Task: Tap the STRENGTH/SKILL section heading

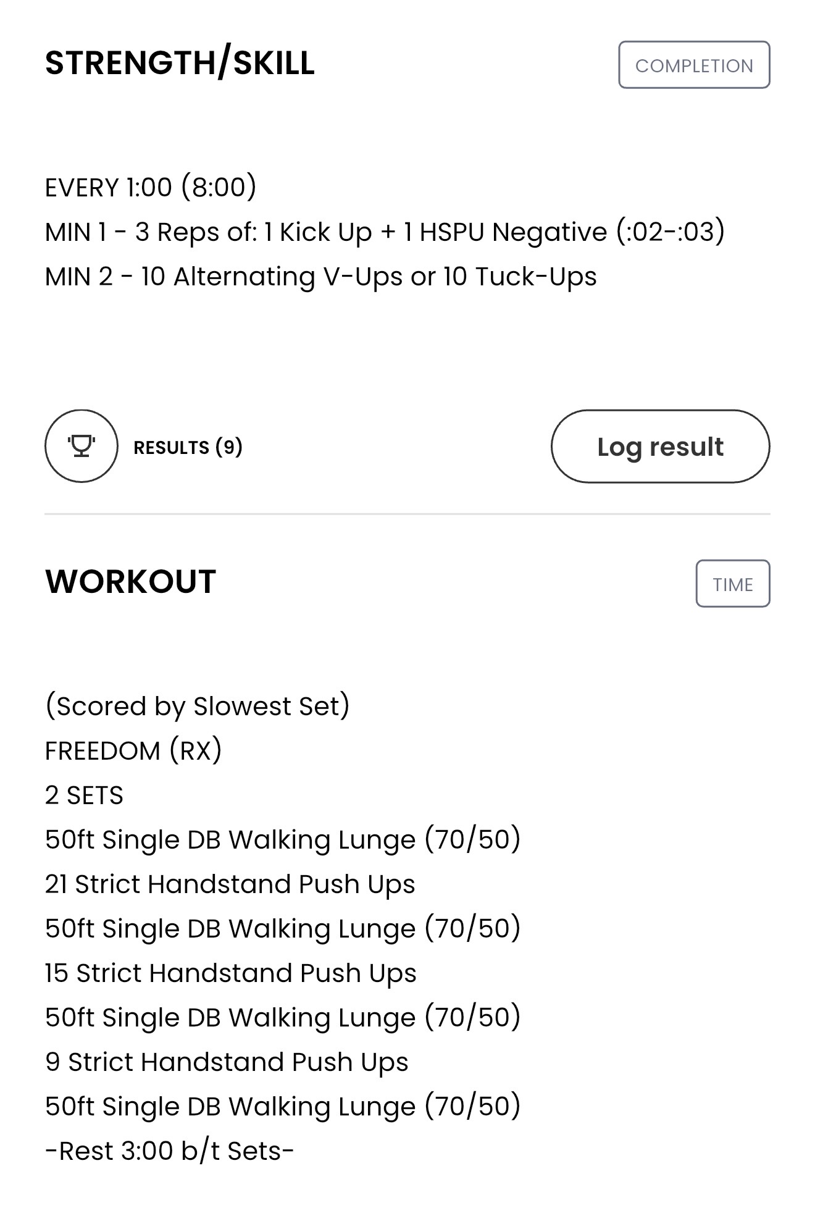Action: coord(180,63)
